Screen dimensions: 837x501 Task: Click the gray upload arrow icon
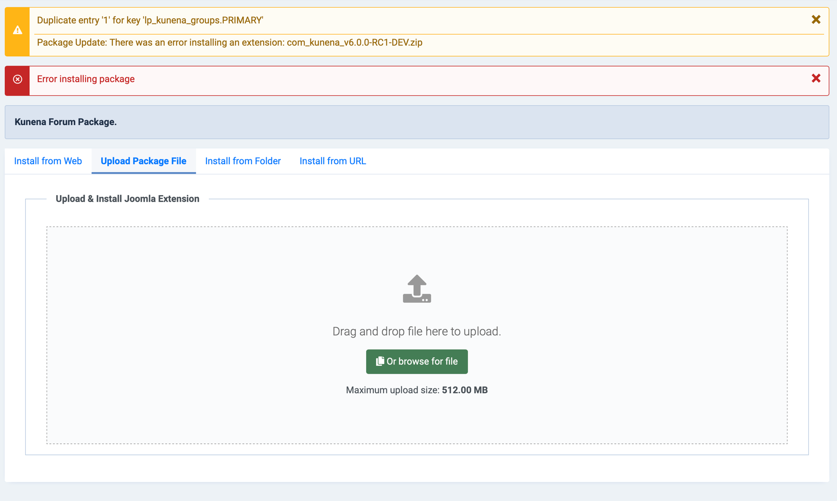[x=417, y=289]
